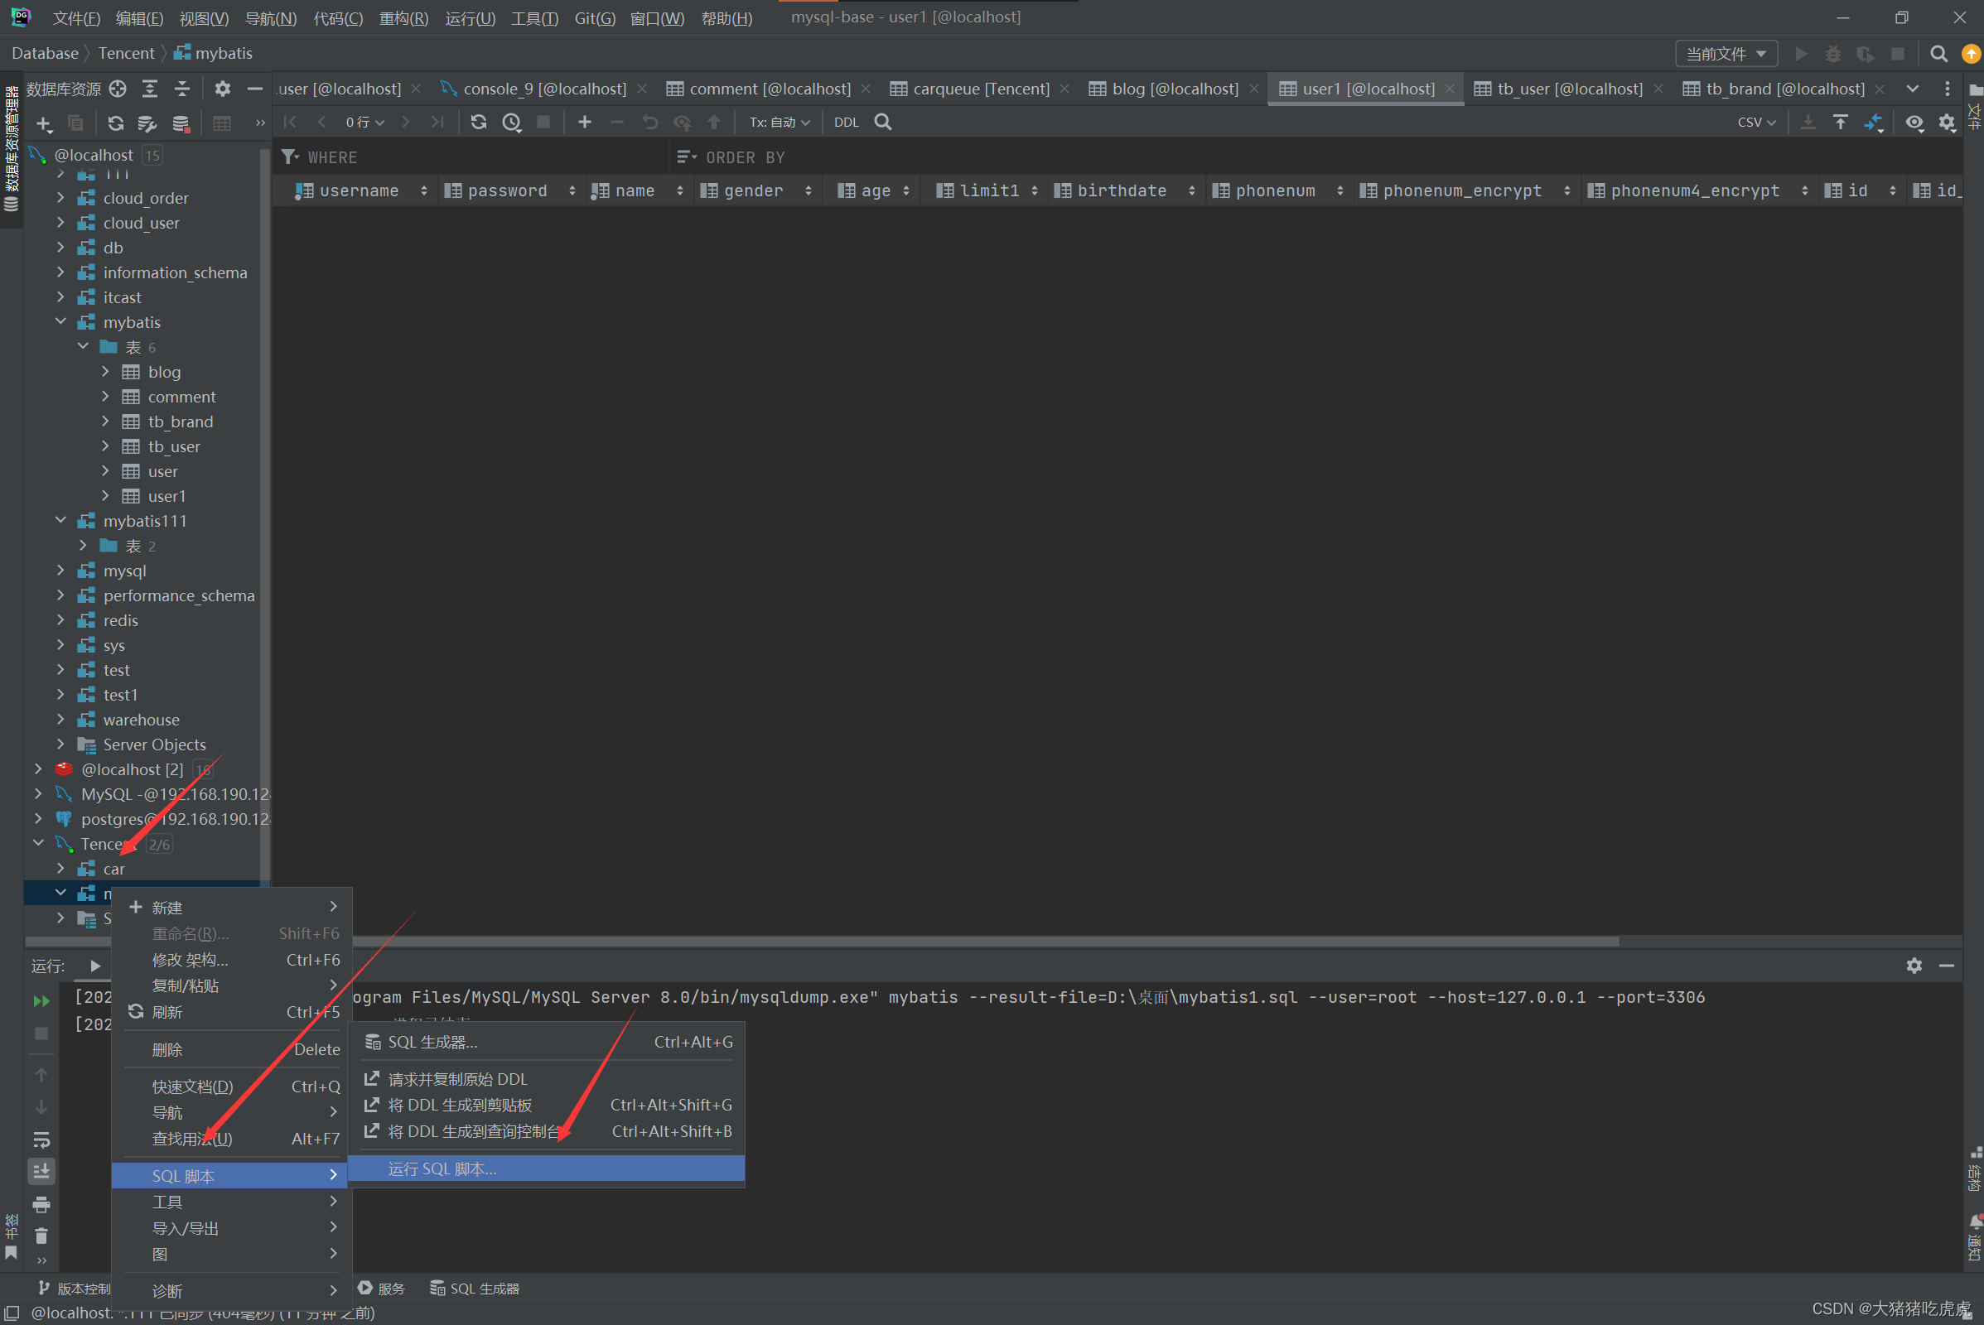The width and height of the screenshot is (1984, 1325).
Task: Click the print icon in run panel
Action: (41, 1204)
